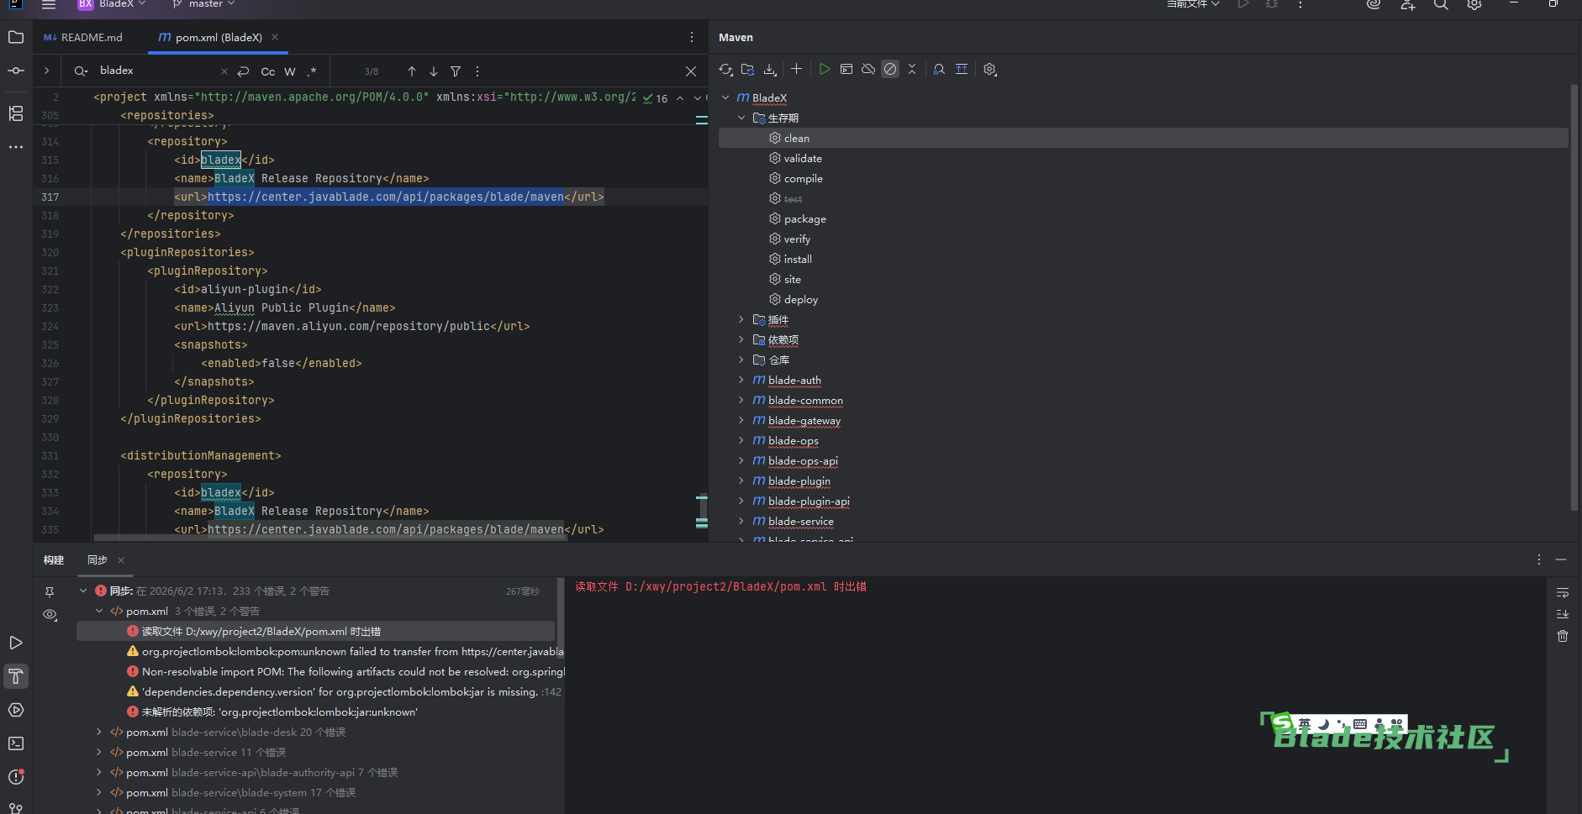
Task: Click the trash icon in the sync output pane
Action: 1563,636
